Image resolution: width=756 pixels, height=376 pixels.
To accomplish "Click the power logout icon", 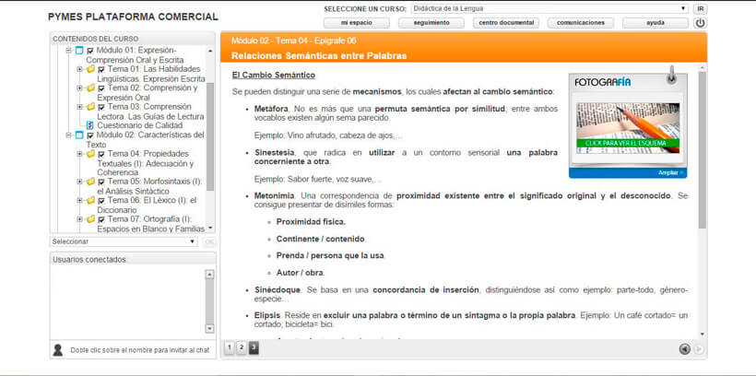I will (700, 23).
